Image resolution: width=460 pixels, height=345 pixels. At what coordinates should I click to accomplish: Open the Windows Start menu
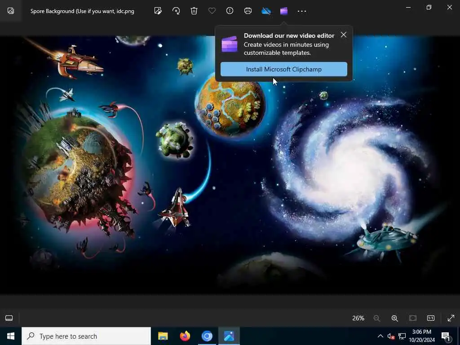[x=11, y=336]
